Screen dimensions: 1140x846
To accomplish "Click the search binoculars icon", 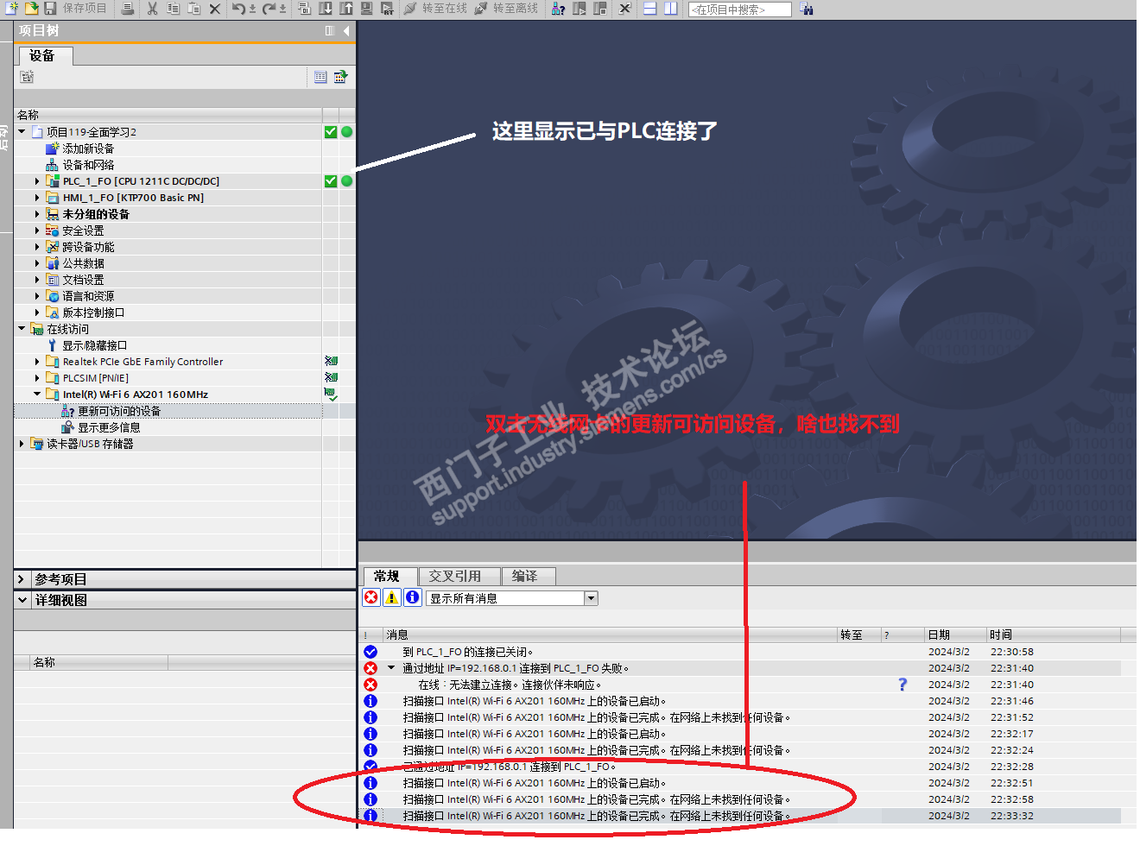I will [807, 9].
